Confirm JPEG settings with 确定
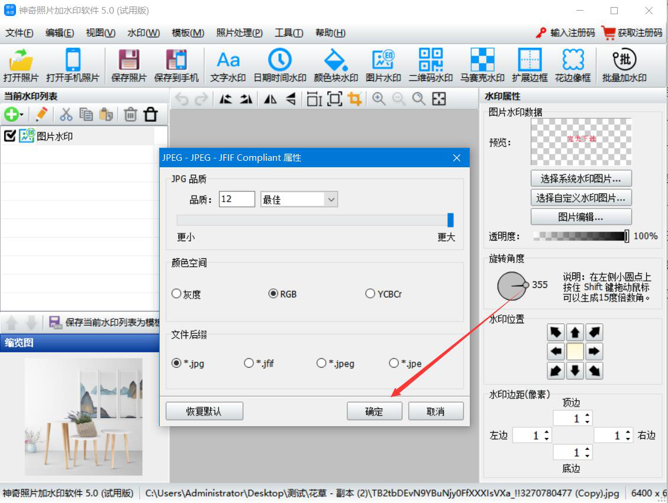This screenshot has width=668, height=503. pyautogui.click(x=374, y=411)
